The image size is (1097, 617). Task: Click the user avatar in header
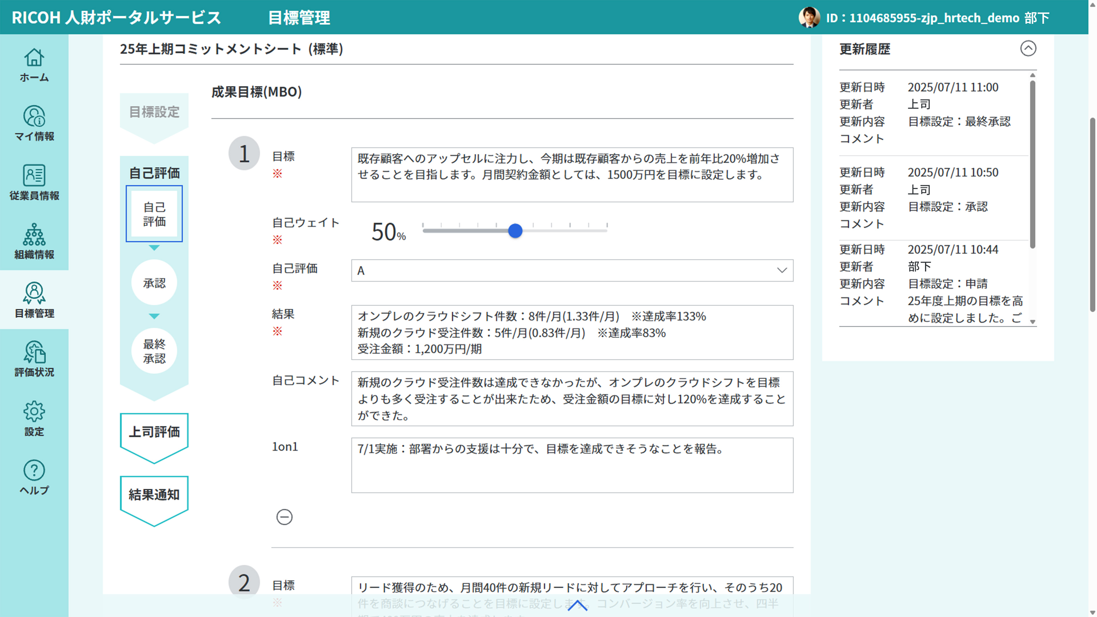(x=809, y=17)
